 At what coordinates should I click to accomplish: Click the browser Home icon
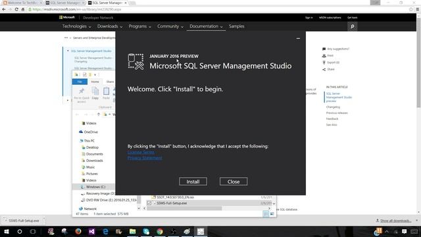(x=23, y=9)
